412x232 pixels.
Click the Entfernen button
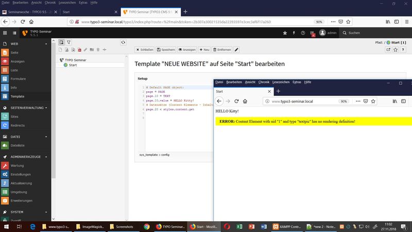(222, 49)
